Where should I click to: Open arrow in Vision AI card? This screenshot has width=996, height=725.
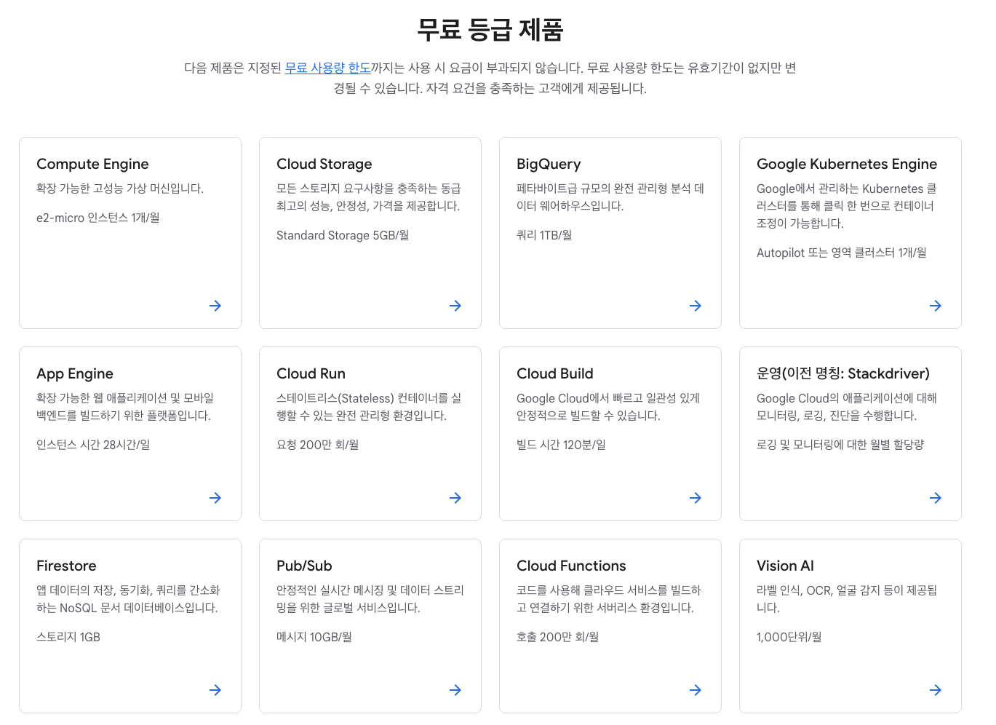[x=936, y=690]
